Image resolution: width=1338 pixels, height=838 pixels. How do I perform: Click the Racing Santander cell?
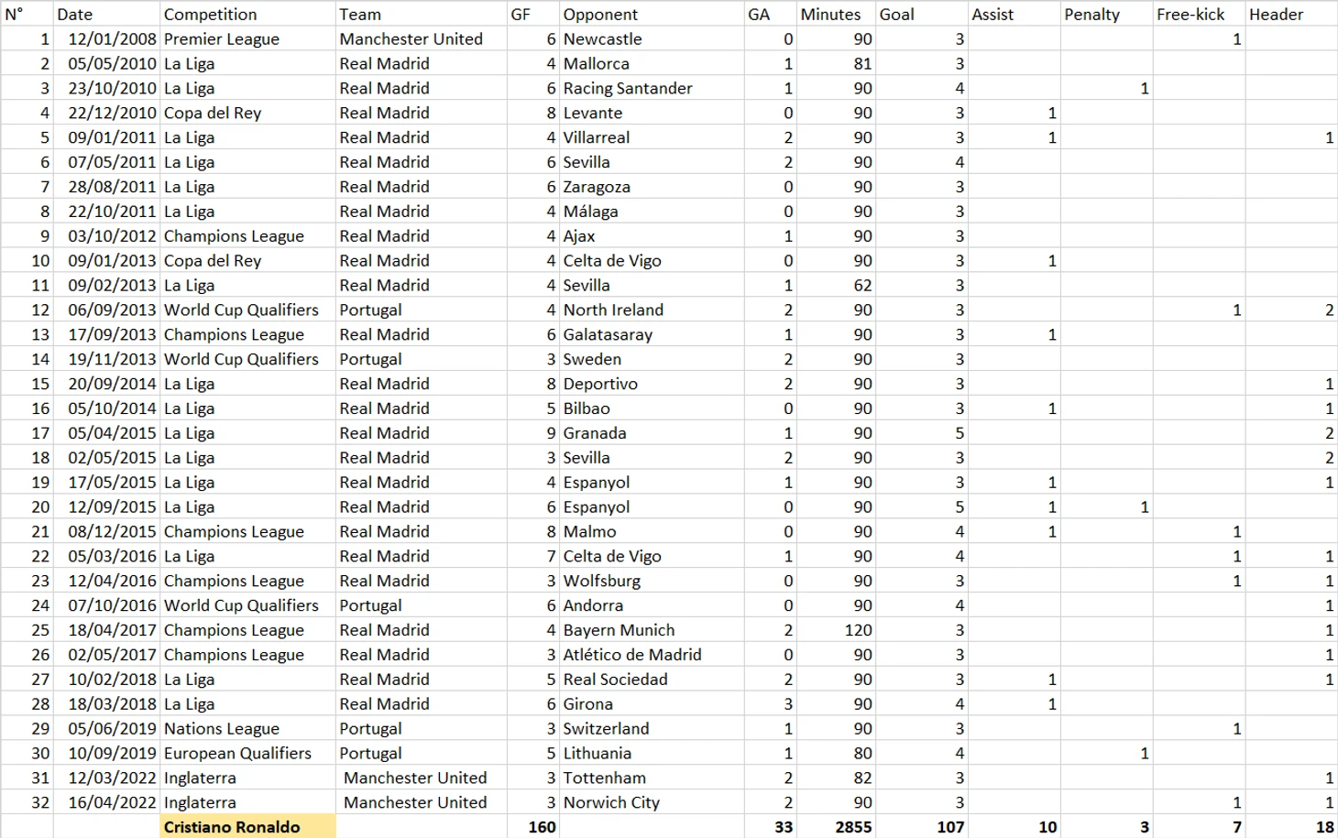652,88
